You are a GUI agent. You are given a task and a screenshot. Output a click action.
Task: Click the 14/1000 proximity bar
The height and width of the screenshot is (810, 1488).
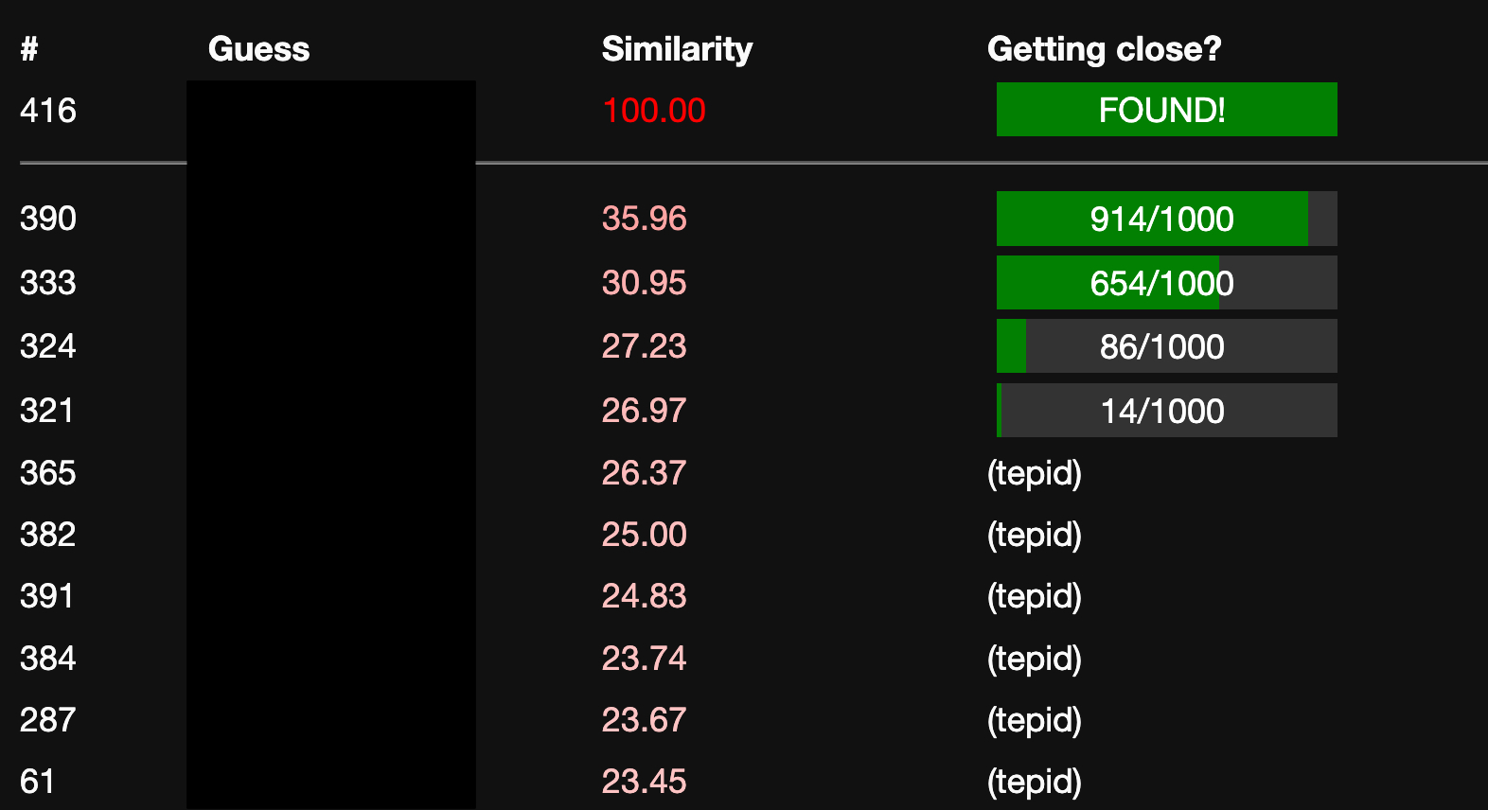pyautogui.click(x=1166, y=411)
